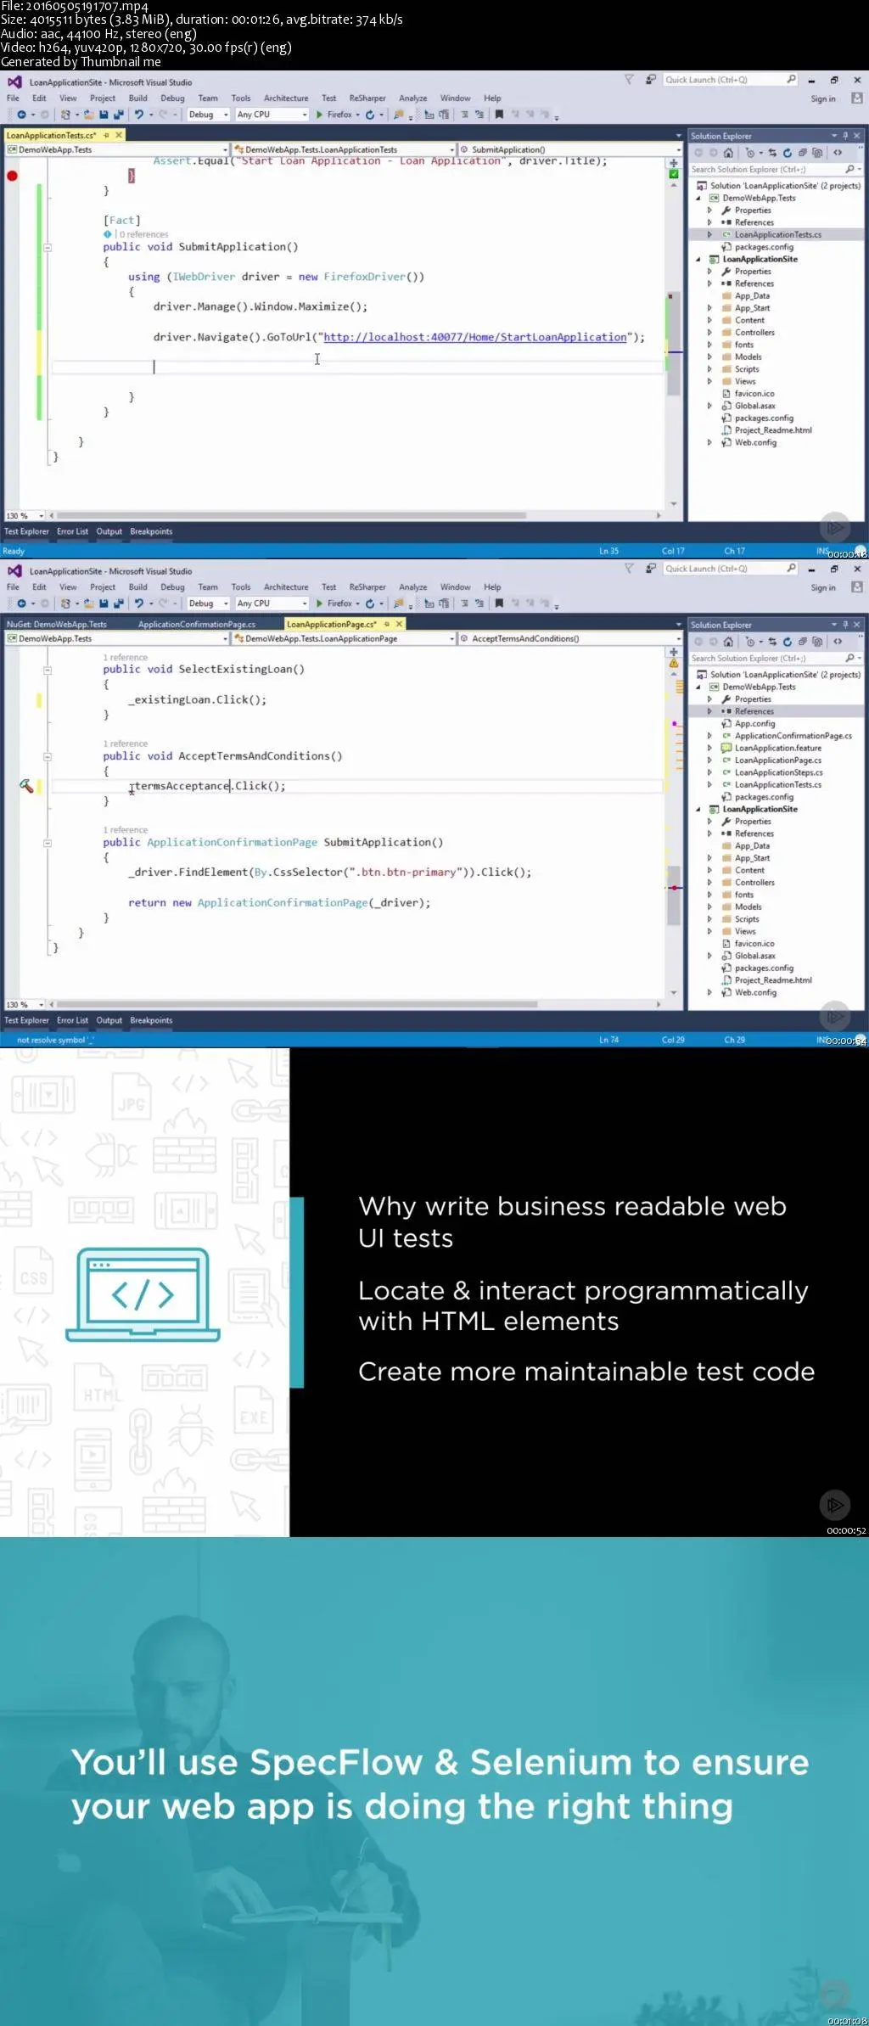
Task: Select App.config in second frame Solution Explorer
Action: click(x=754, y=724)
